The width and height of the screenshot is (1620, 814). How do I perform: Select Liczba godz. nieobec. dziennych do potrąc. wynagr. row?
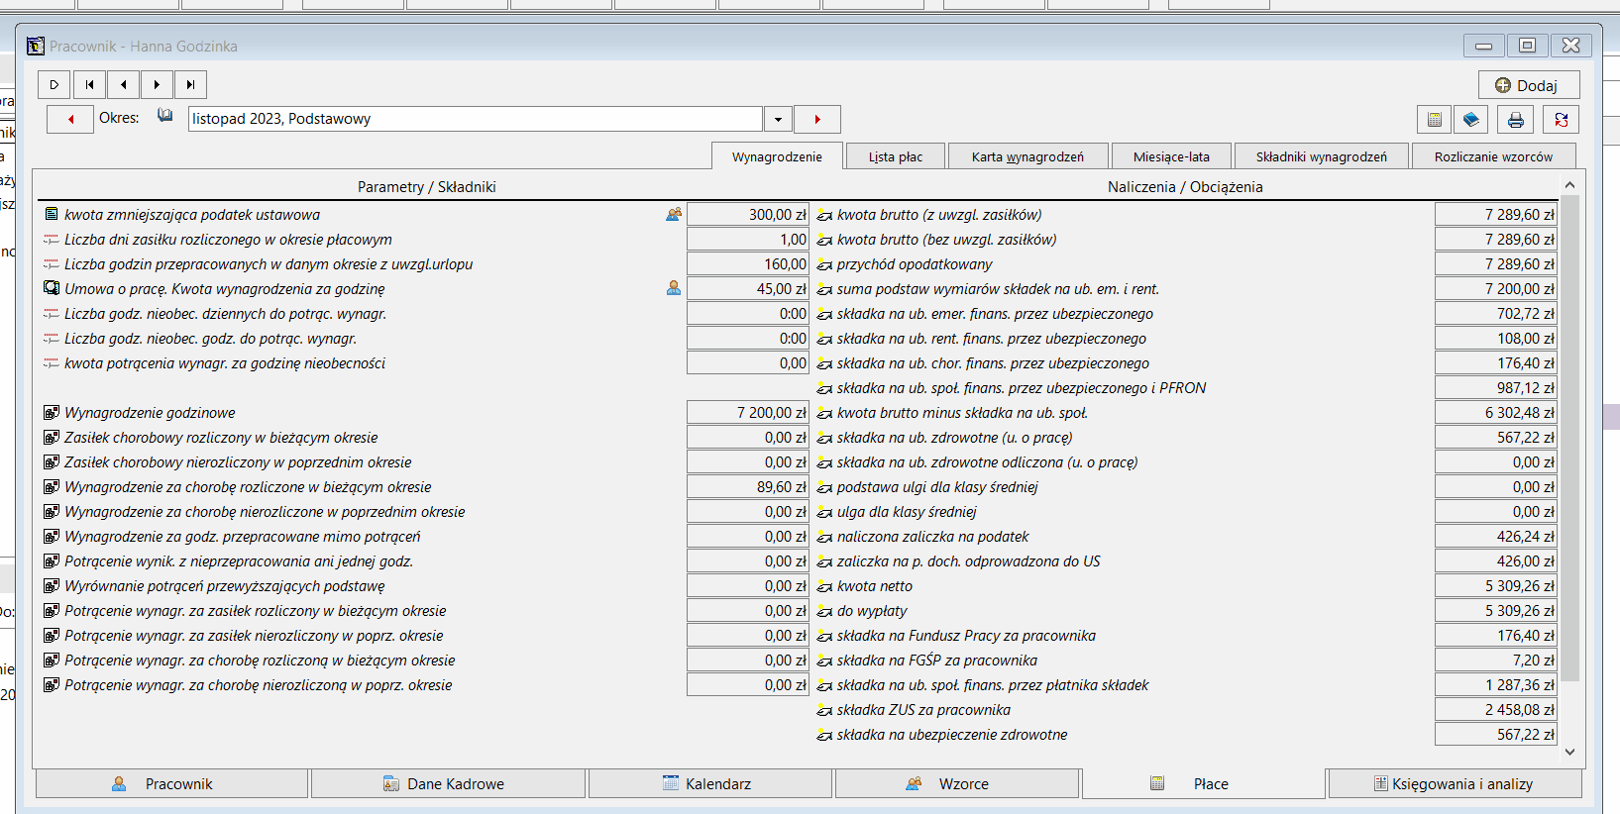pyautogui.click(x=225, y=314)
